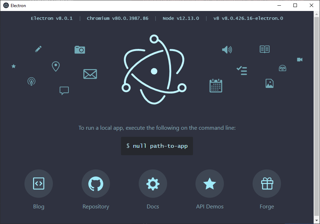This screenshot has width=320, height=224.
Task: Click the Electron v8.0.1 version text
Action: tap(52, 18)
